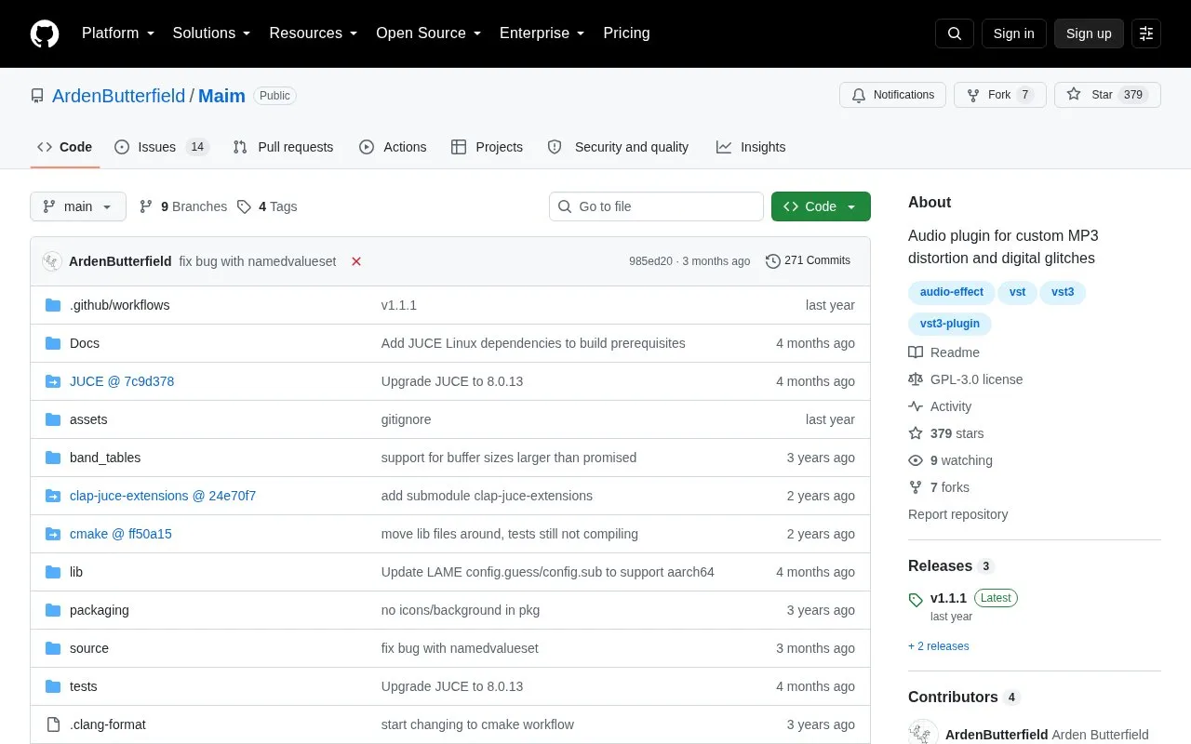Go to the Pricing page

(626, 33)
